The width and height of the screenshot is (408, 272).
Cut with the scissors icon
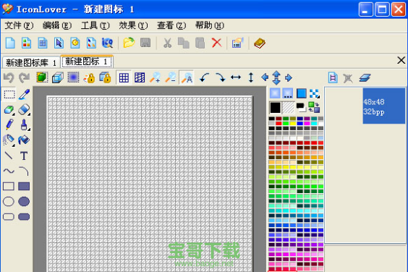(x=167, y=43)
